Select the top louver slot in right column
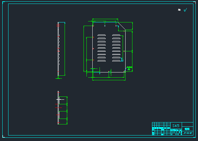198x141 pixels. coord(116,35)
